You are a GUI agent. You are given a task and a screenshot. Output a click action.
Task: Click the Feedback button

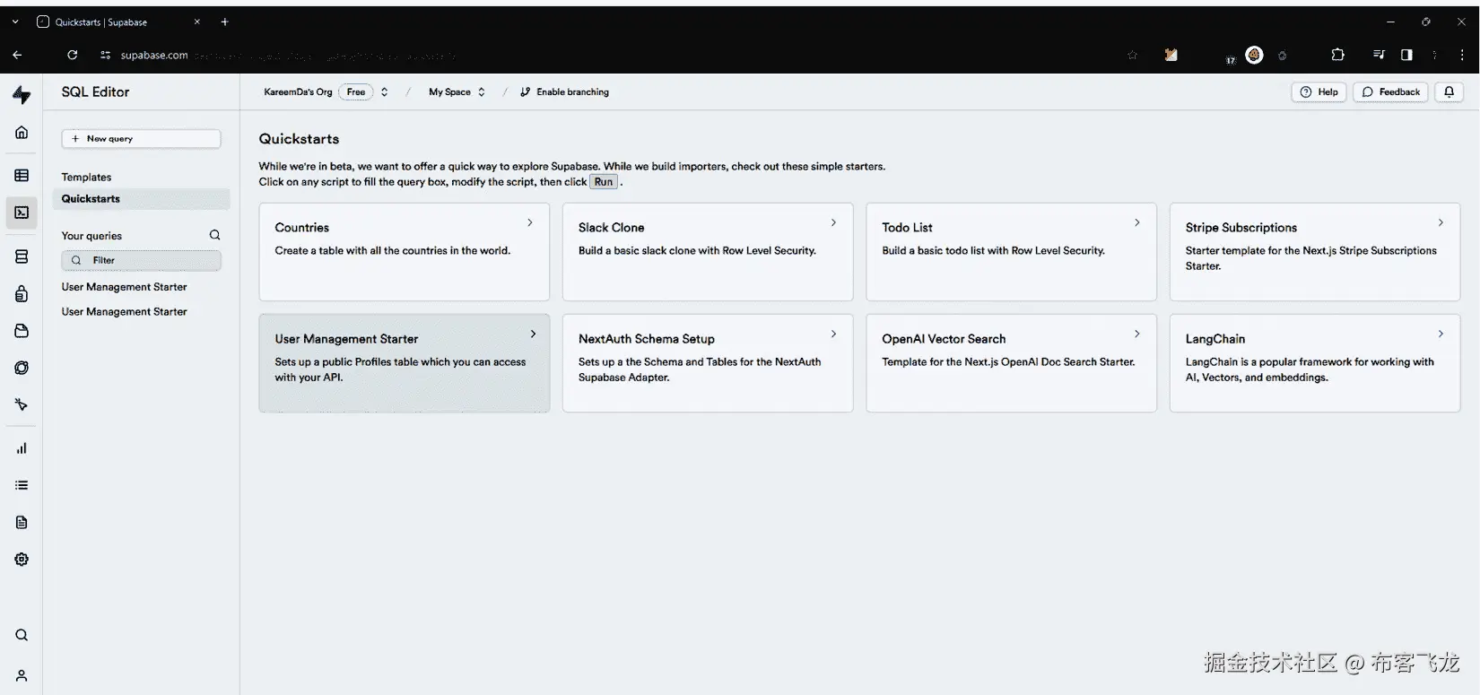click(1390, 91)
